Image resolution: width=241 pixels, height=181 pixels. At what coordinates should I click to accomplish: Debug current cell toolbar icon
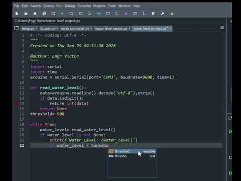108,14
